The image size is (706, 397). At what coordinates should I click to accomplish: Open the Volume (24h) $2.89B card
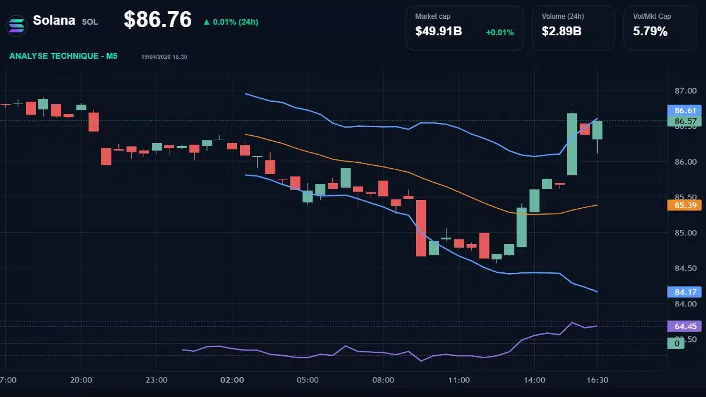point(573,28)
